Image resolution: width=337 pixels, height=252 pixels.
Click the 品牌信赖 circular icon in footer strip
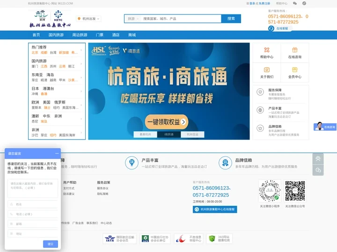225,163
